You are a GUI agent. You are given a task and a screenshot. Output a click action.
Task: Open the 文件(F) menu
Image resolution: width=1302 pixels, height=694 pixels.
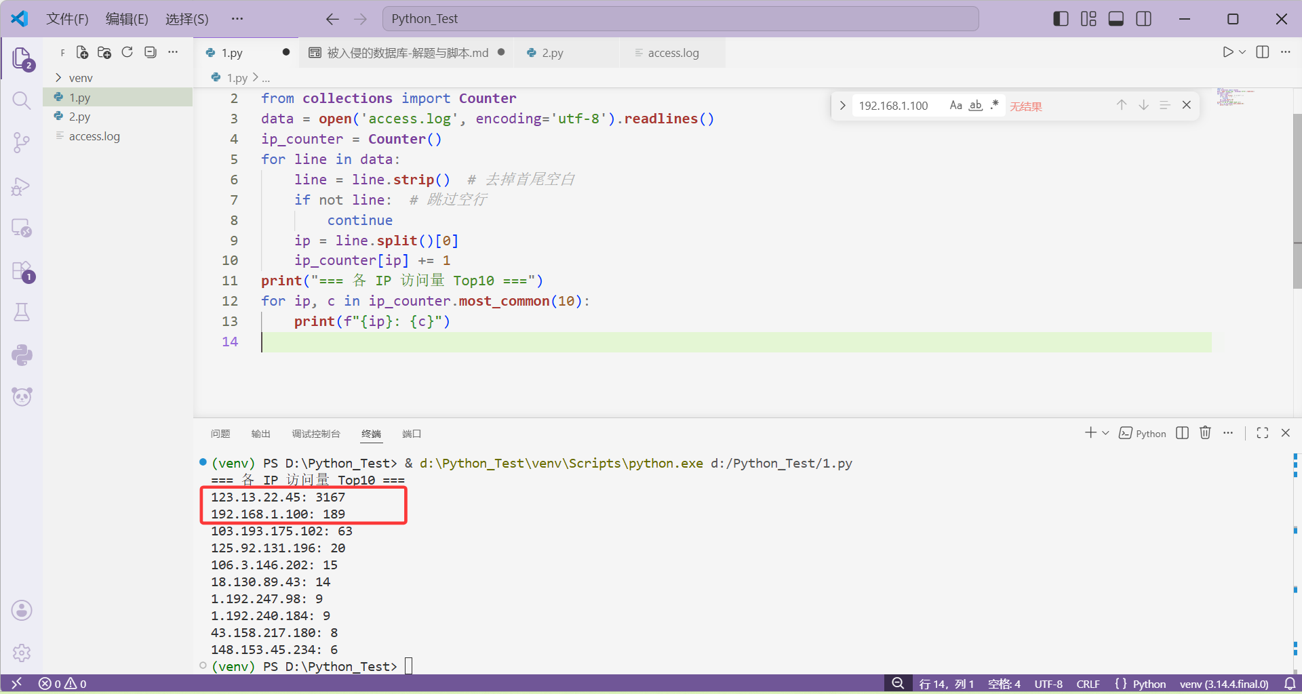[x=67, y=19]
